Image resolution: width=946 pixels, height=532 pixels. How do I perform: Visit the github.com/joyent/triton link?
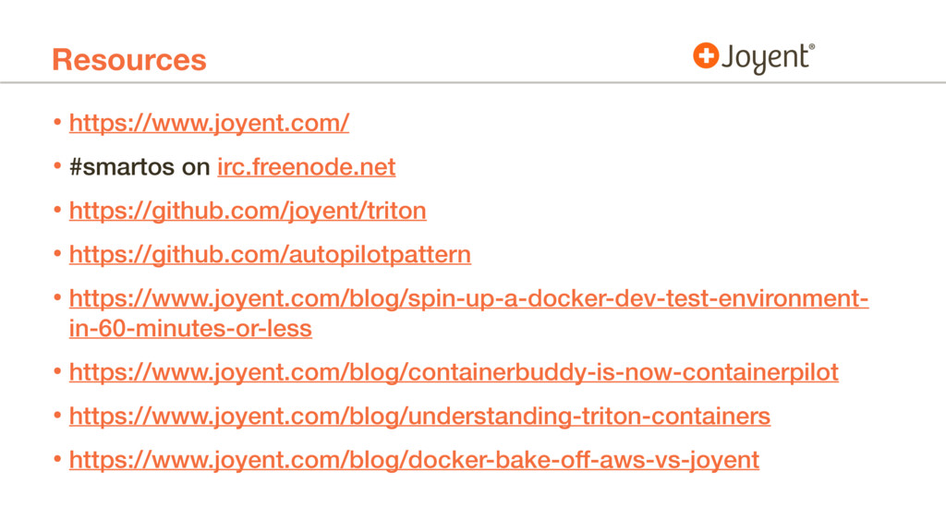point(248,212)
